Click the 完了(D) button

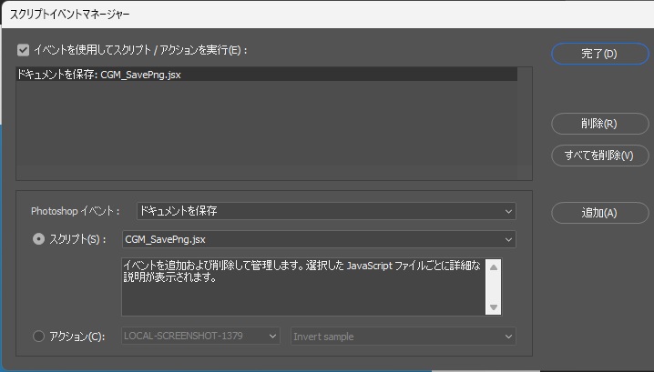click(599, 54)
